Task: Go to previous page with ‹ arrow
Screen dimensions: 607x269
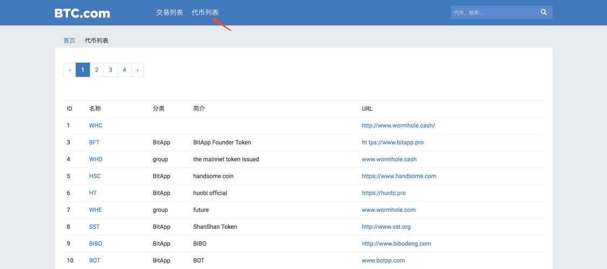Action: coord(70,70)
